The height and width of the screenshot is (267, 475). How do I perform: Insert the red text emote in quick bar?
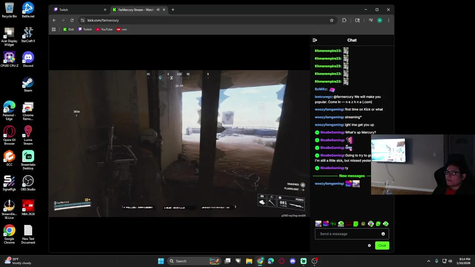pos(348,224)
